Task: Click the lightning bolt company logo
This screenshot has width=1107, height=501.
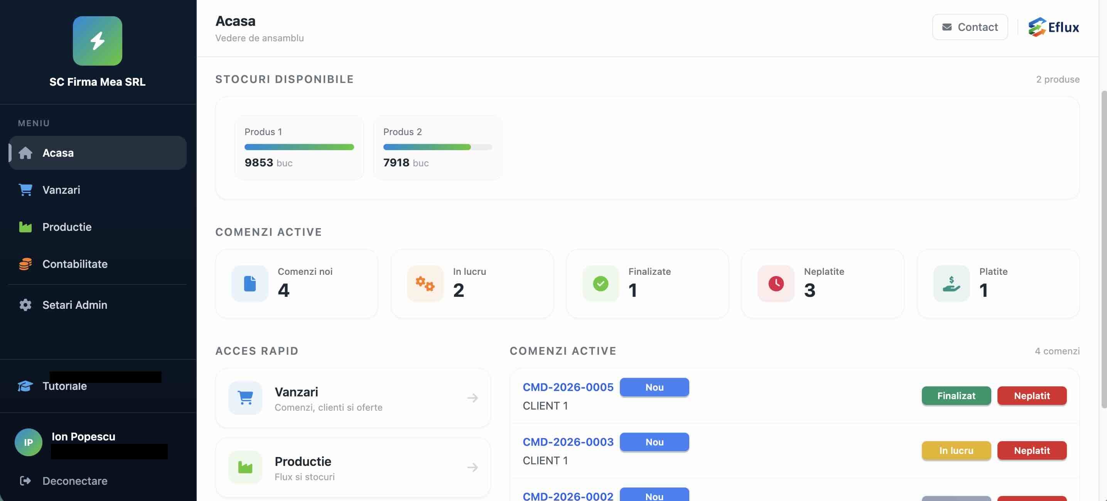Action: point(98,41)
